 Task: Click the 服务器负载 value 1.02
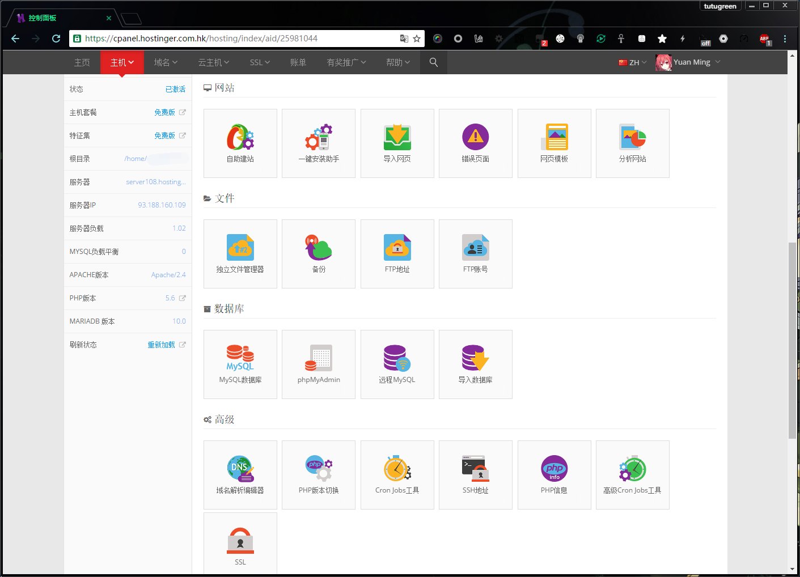tap(179, 228)
